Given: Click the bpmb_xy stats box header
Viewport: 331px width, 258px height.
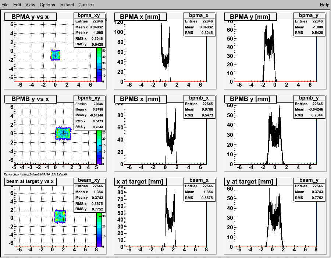Looking at the screenshot, I should (x=89, y=98).
